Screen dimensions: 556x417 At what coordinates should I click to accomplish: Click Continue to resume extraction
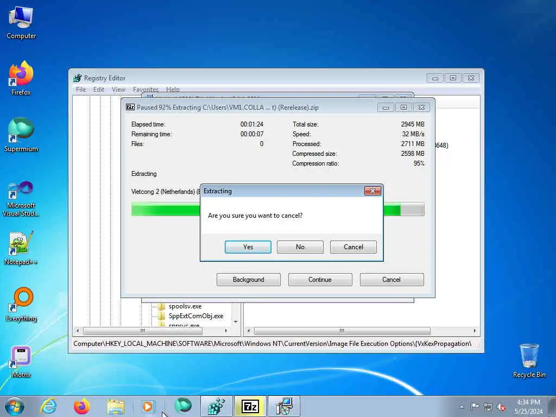coord(320,280)
